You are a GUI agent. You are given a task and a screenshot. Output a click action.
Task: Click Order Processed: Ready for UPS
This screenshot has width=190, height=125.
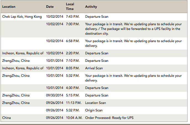point(109,118)
